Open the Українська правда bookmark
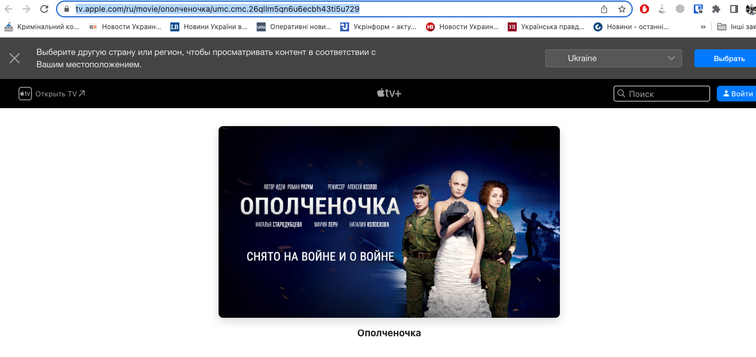The image size is (756, 357). (x=546, y=26)
